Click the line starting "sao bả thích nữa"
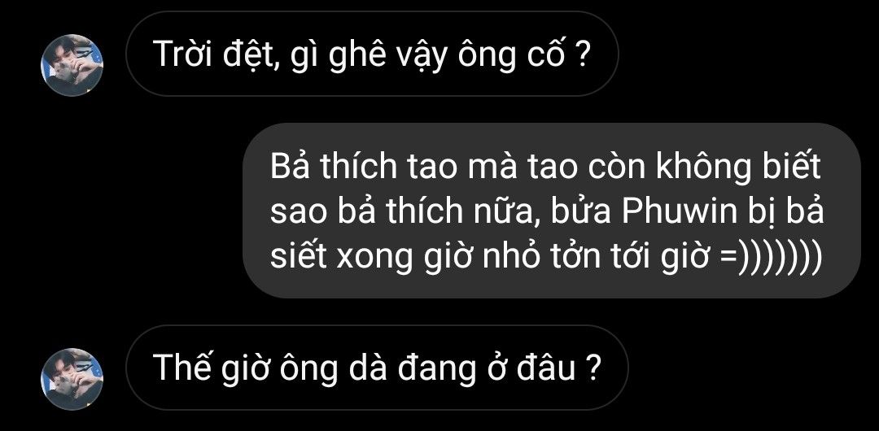 (x=547, y=212)
